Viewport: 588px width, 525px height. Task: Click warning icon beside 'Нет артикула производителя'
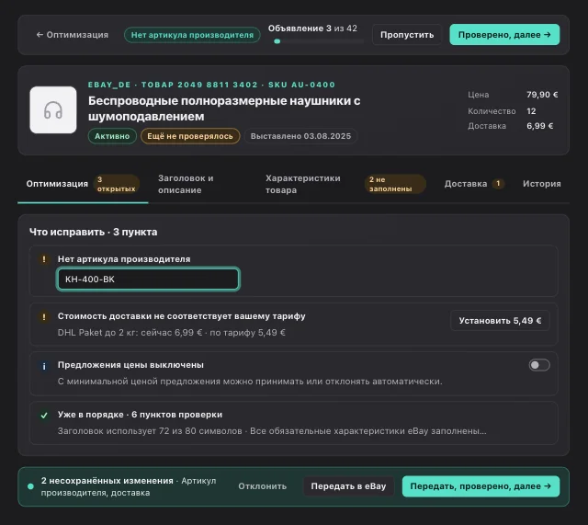[x=44, y=259]
